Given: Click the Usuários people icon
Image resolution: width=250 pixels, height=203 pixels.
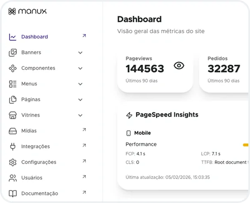Looking at the screenshot, I should pyautogui.click(x=13, y=178).
